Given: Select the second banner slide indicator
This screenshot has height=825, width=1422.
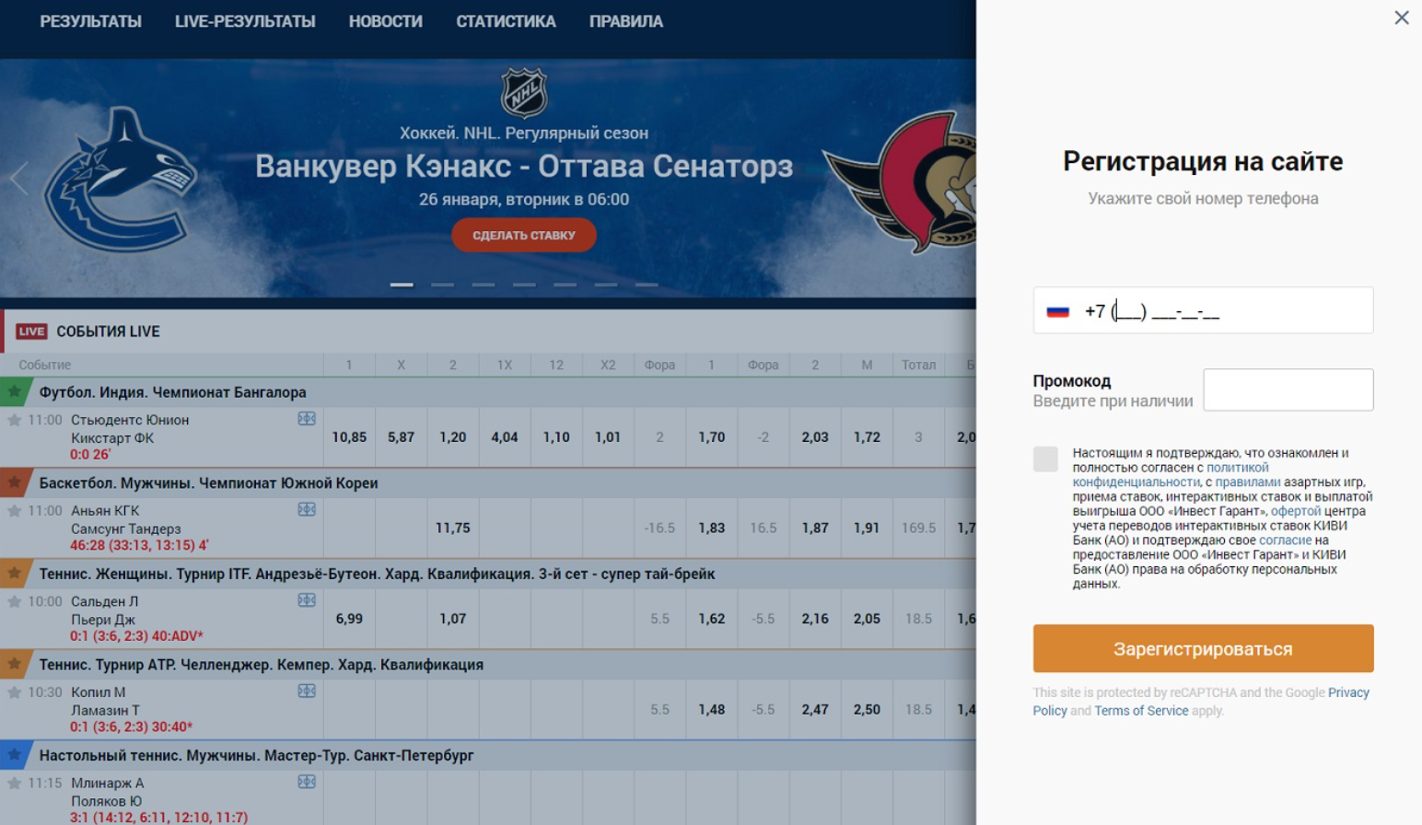Looking at the screenshot, I should pyautogui.click(x=442, y=285).
